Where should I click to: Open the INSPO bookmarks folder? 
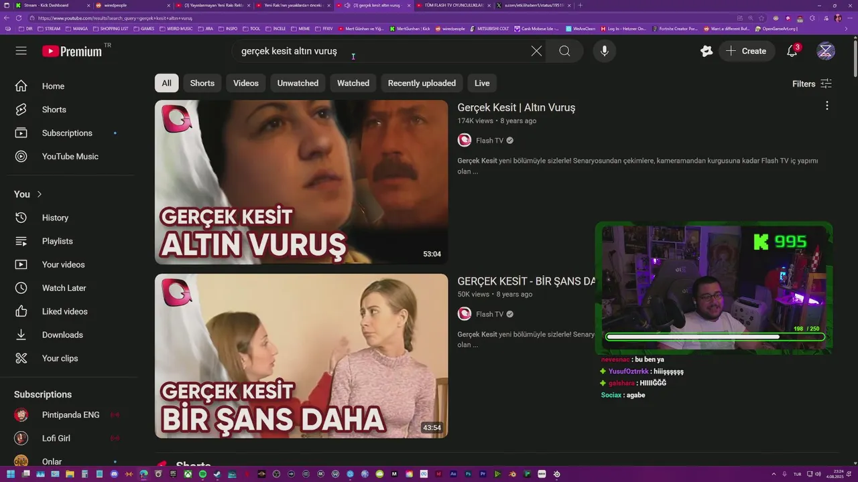click(x=229, y=29)
